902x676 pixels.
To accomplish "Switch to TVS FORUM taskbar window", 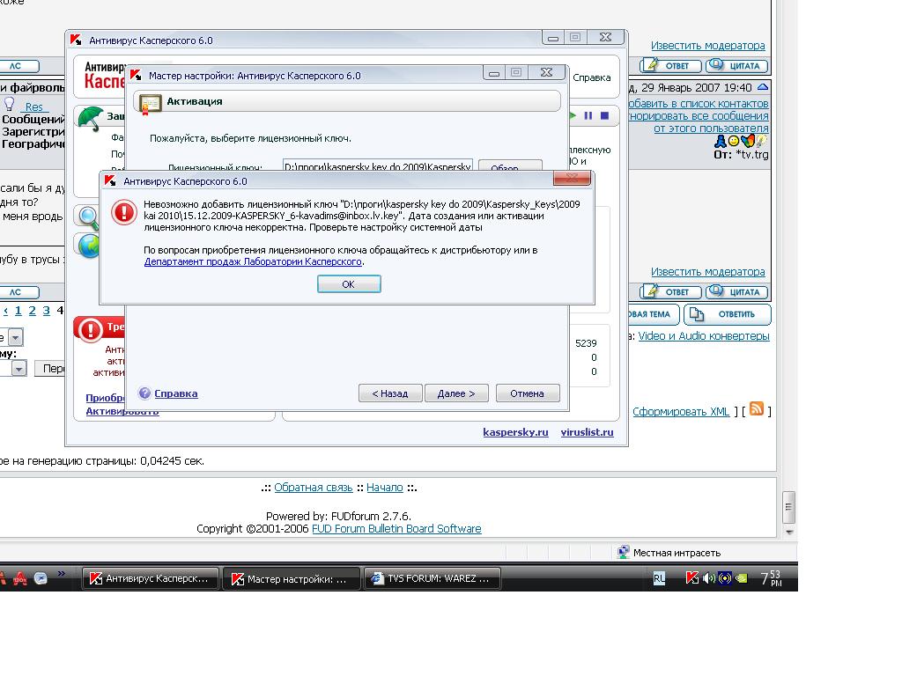I will 433,578.
